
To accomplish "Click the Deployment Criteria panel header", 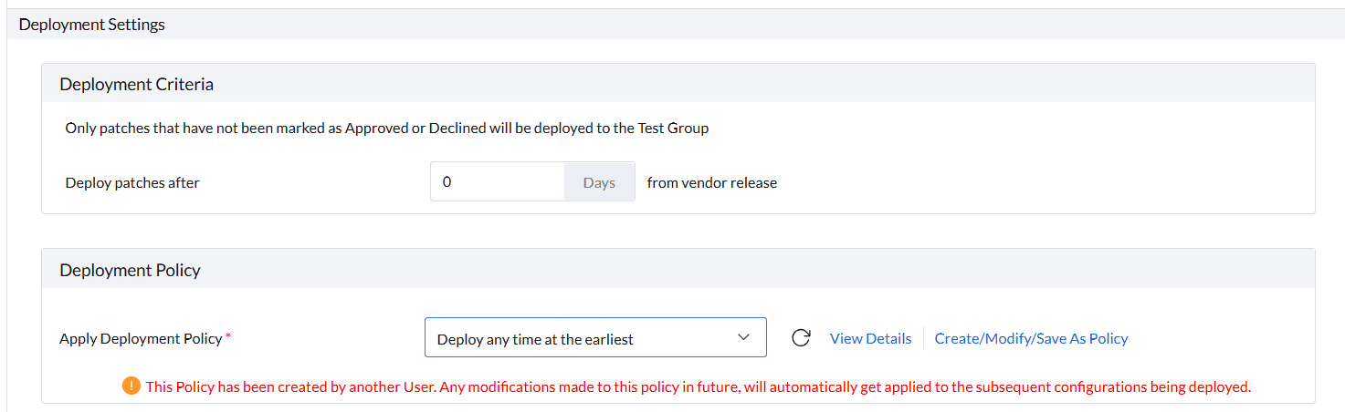I will [136, 84].
